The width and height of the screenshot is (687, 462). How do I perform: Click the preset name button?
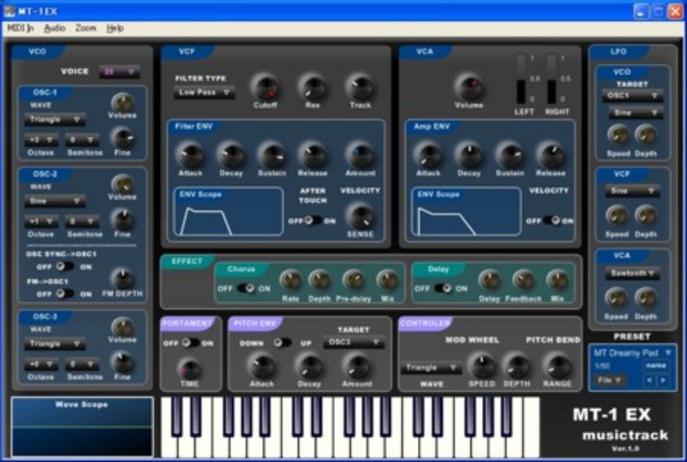[x=655, y=366]
